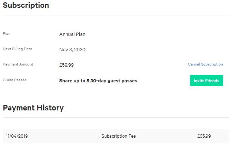Click the £59.99 payment amount
231x146 pixels.
coord(67,65)
